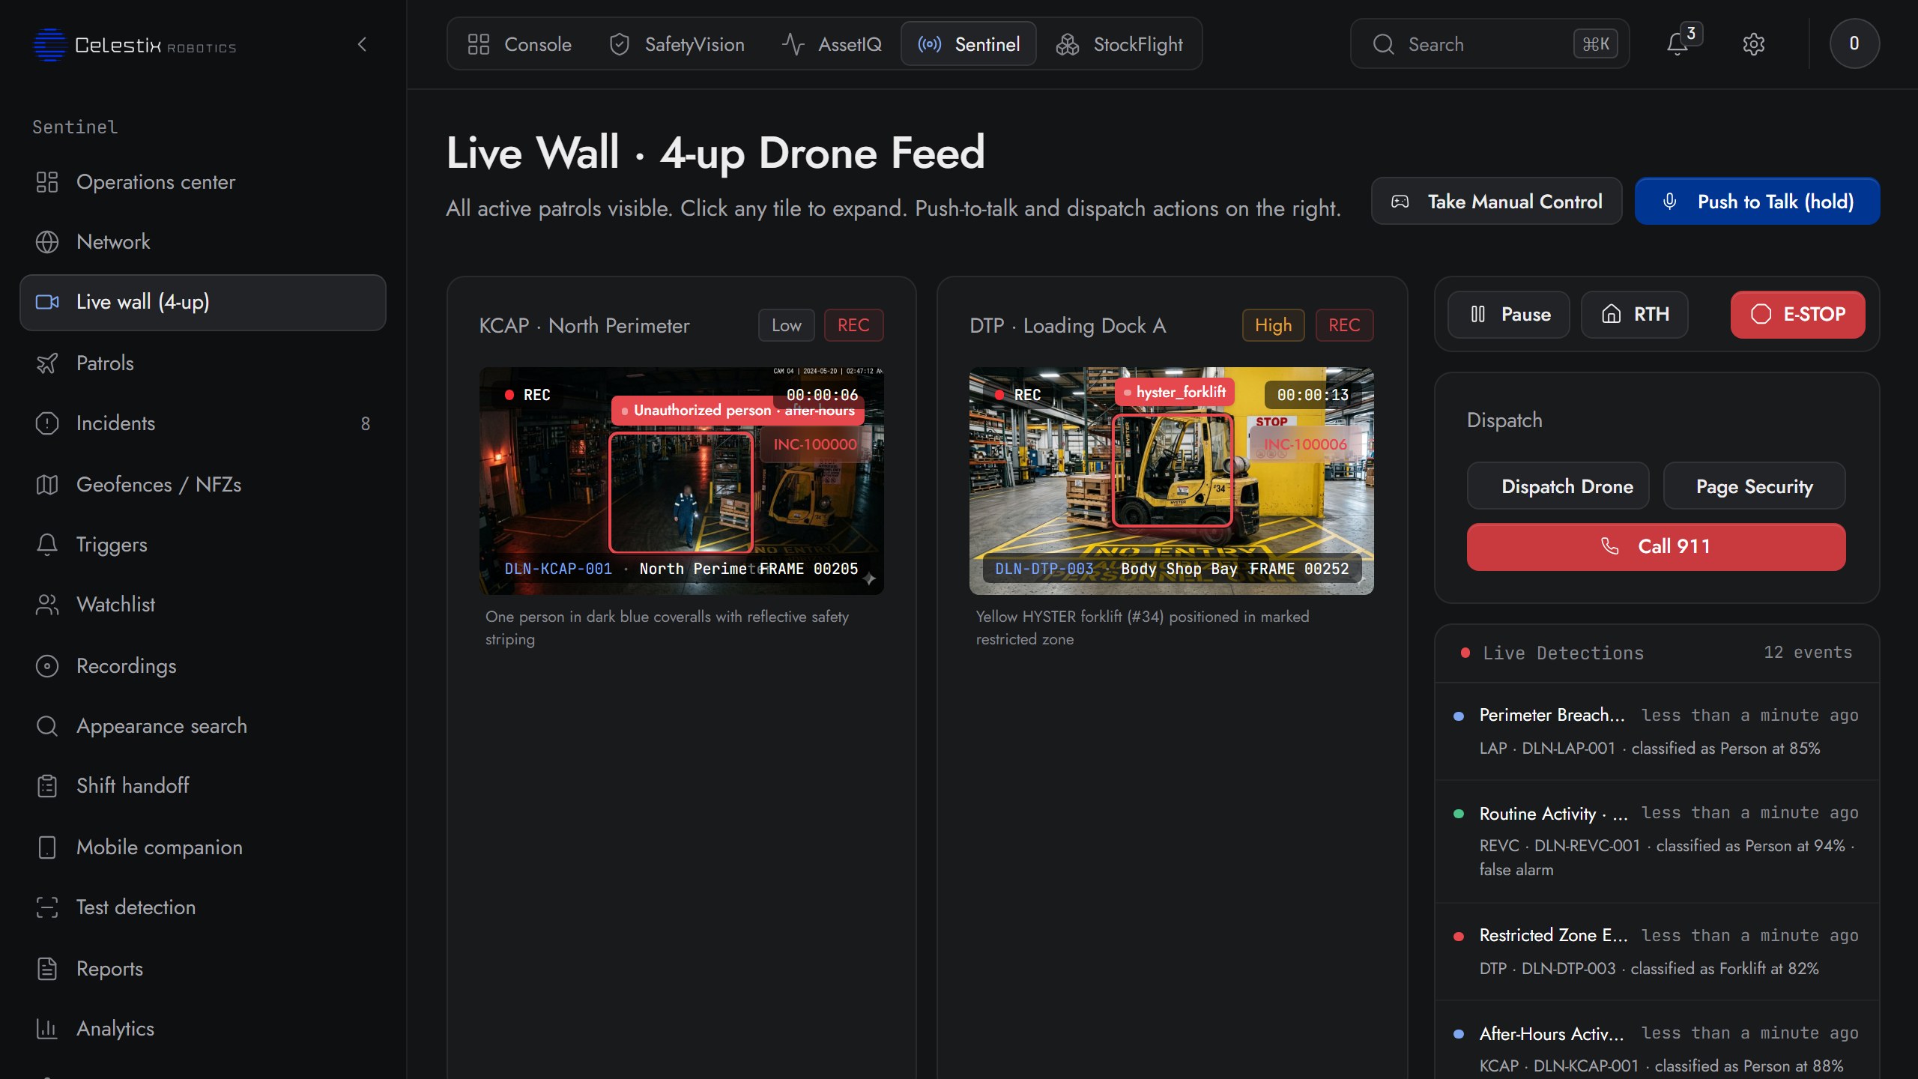The image size is (1918, 1079).
Task: Pause the drone patrol
Action: tap(1508, 314)
